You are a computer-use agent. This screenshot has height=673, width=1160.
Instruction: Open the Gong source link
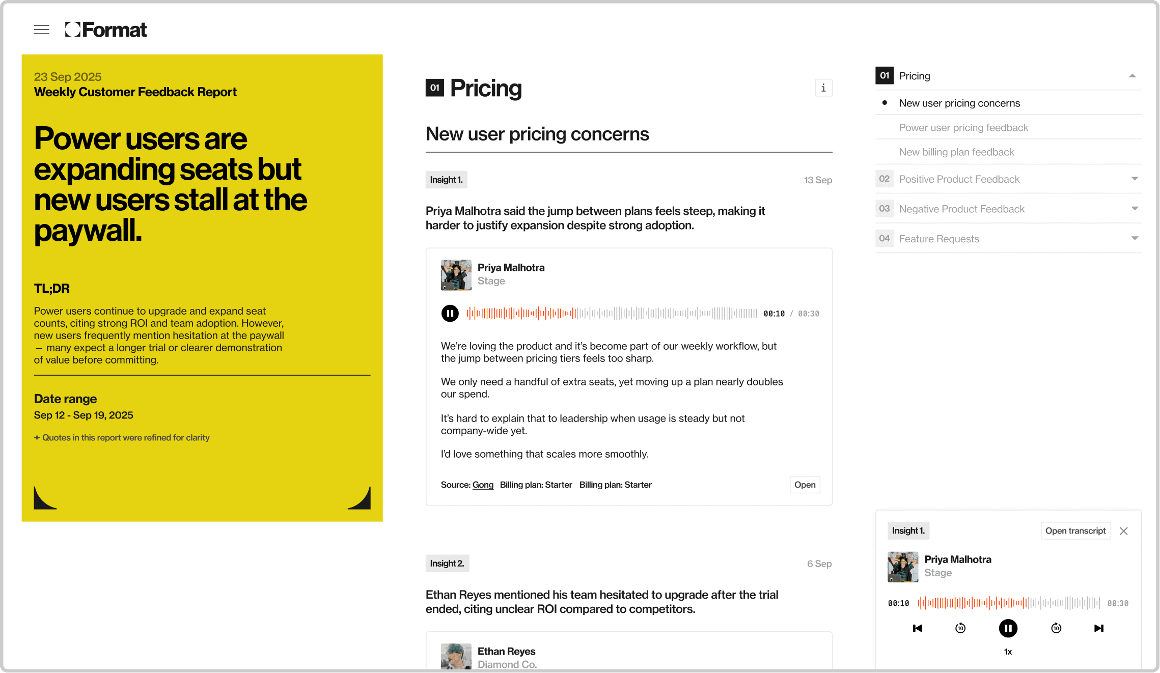tap(483, 485)
